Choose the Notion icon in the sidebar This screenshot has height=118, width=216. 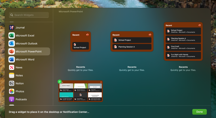tap(12, 83)
